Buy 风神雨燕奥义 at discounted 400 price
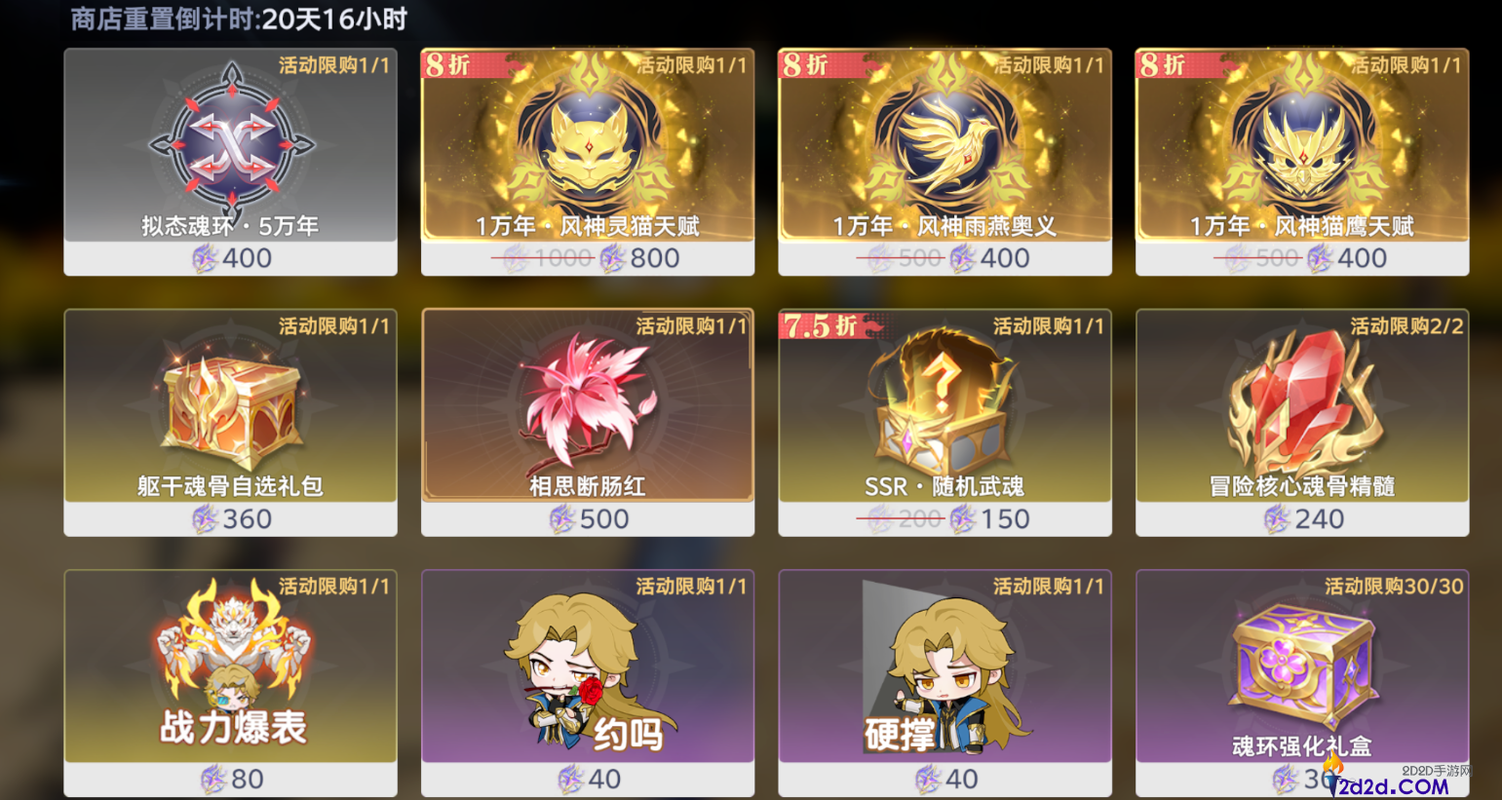The width and height of the screenshot is (1502, 800). 944,258
